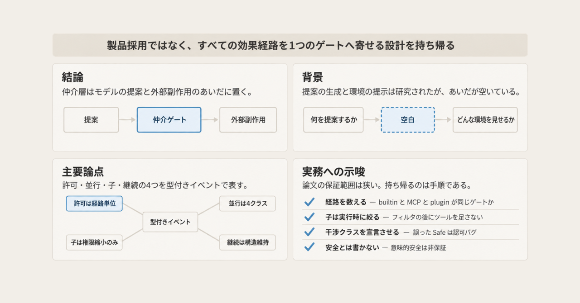Click the 結論 heading

coord(73,77)
